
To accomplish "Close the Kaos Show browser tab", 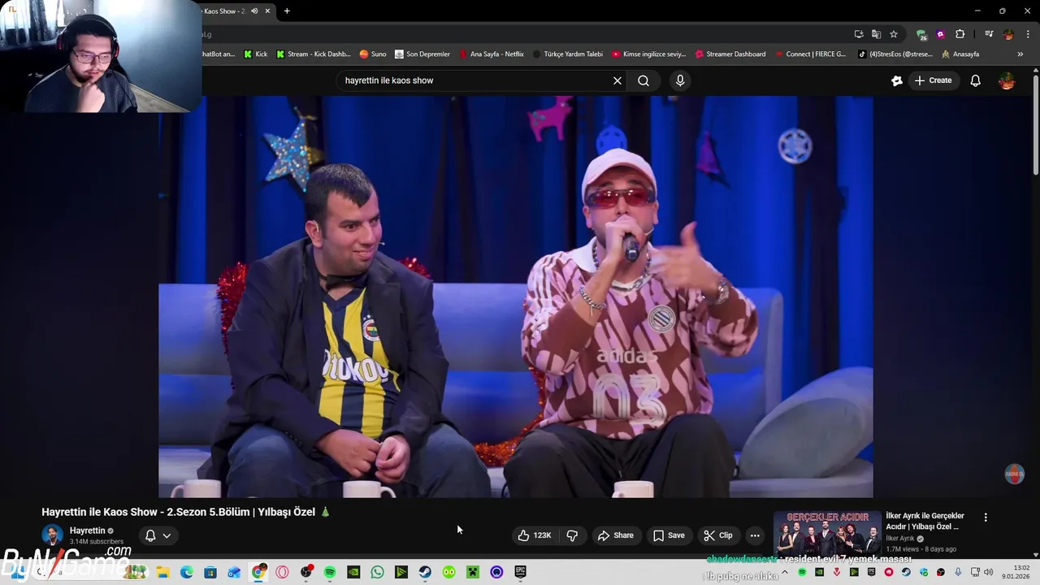I will [267, 11].
